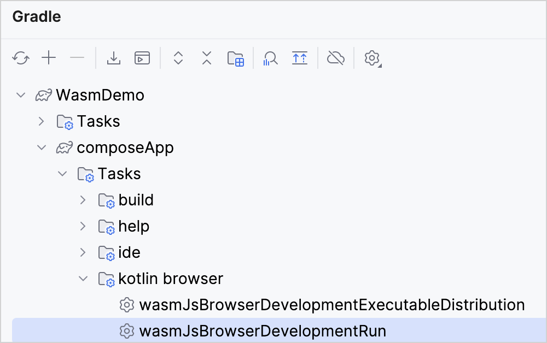Select wasmJsBrowserDevelopmentRun task
This screenshot has height=343, width=547.
[x=263, y=331]
